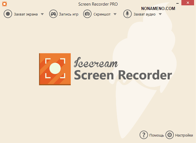Click the question mark help icon
Image resolution: width=196 pixels, height=143 pixels.
[143, 135]
